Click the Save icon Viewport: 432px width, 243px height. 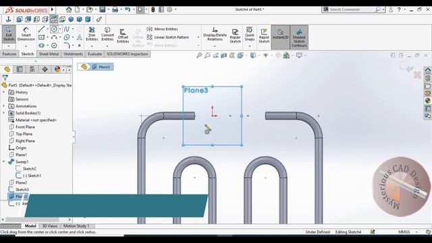[103, 9]
